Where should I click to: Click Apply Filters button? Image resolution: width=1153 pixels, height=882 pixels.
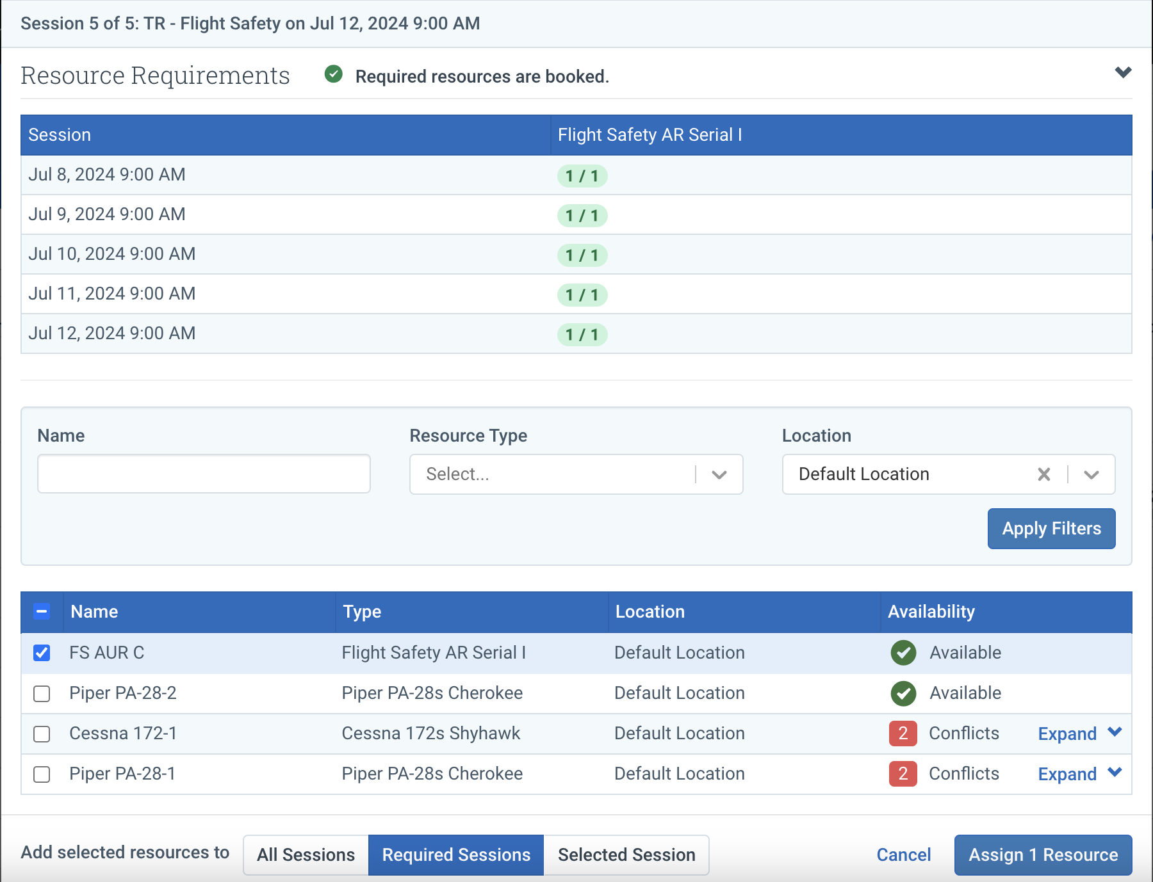(x=1051, y=529)
